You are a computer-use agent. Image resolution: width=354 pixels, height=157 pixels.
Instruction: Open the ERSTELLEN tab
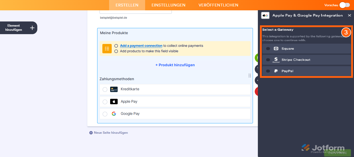tap(127, 5)
